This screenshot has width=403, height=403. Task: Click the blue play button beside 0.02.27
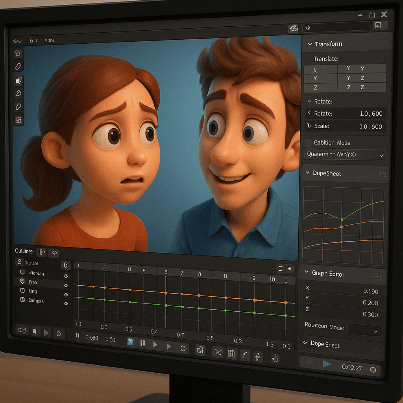point(327,364)
